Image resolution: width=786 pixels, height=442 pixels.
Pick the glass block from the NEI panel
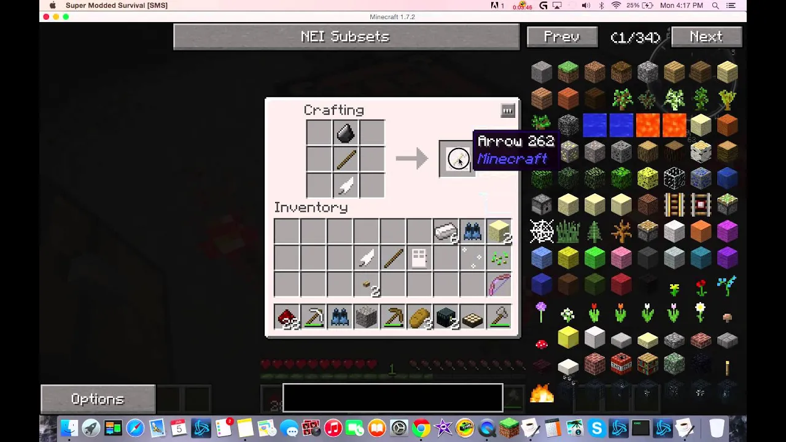click(674, 178)
